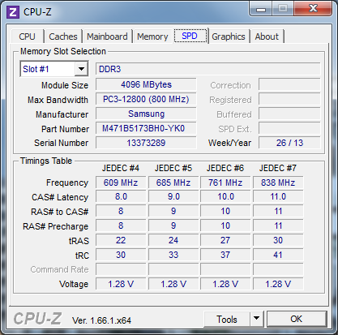338x335 pixels.
Task: Click the Slot #1 combo box
Action: click(54, 69)
